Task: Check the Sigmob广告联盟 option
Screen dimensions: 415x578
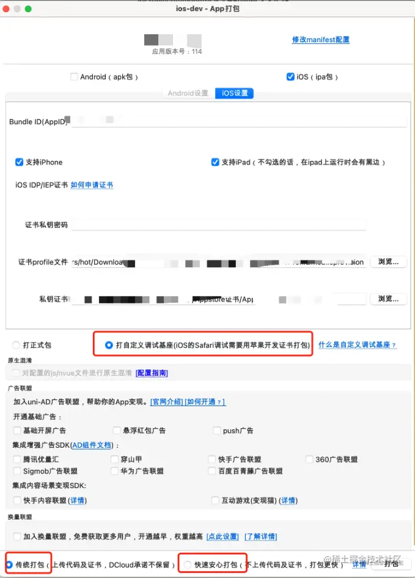Action: point(17,471)
